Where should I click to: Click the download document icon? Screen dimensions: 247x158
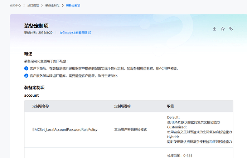coord(214,29)
